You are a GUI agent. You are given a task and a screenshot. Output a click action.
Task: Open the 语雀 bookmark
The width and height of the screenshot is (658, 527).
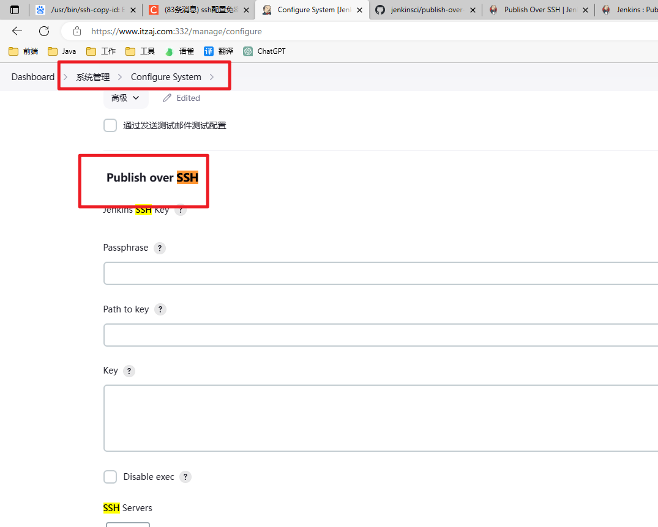click(179, 51)
